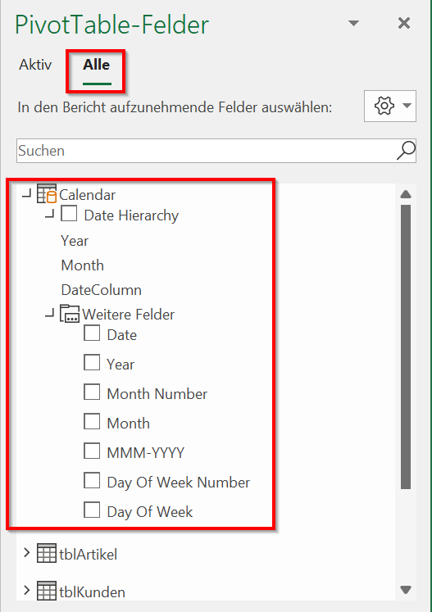Click the Weitere Felder folder icon
Screen dimensions: 432x612
[70, 314]
